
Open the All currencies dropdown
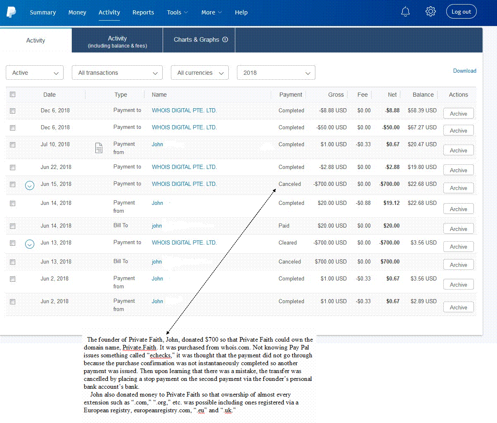pyautogui.click(x=200, y=73)
